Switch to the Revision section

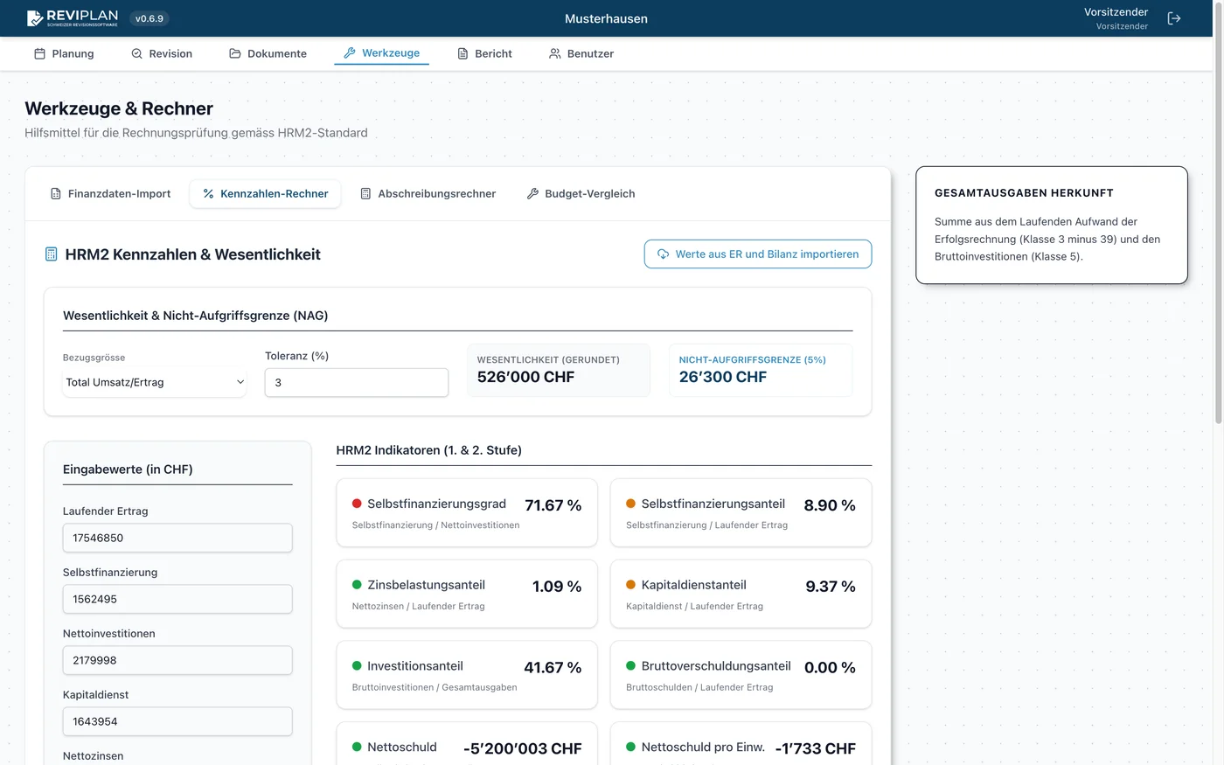pyautogui.click(x=162, y=53)
